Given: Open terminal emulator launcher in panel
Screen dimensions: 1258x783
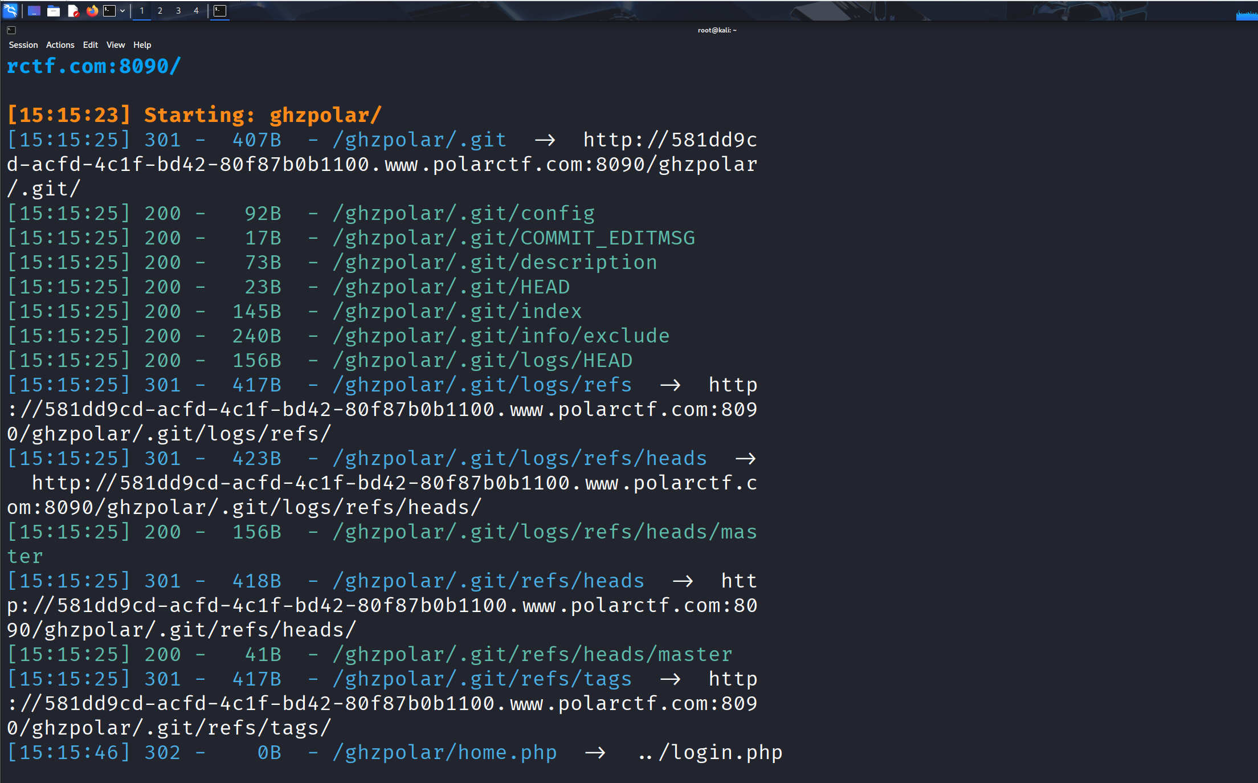Looking at the screenshot, I should (109, 11).
